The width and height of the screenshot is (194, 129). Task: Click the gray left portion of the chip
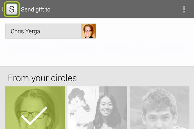click(x=43, y=31)
